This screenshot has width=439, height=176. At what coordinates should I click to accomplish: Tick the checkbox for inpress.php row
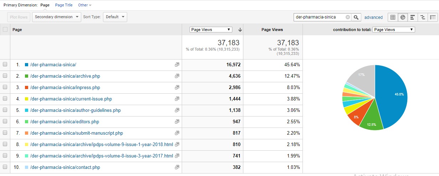[5, 87]
